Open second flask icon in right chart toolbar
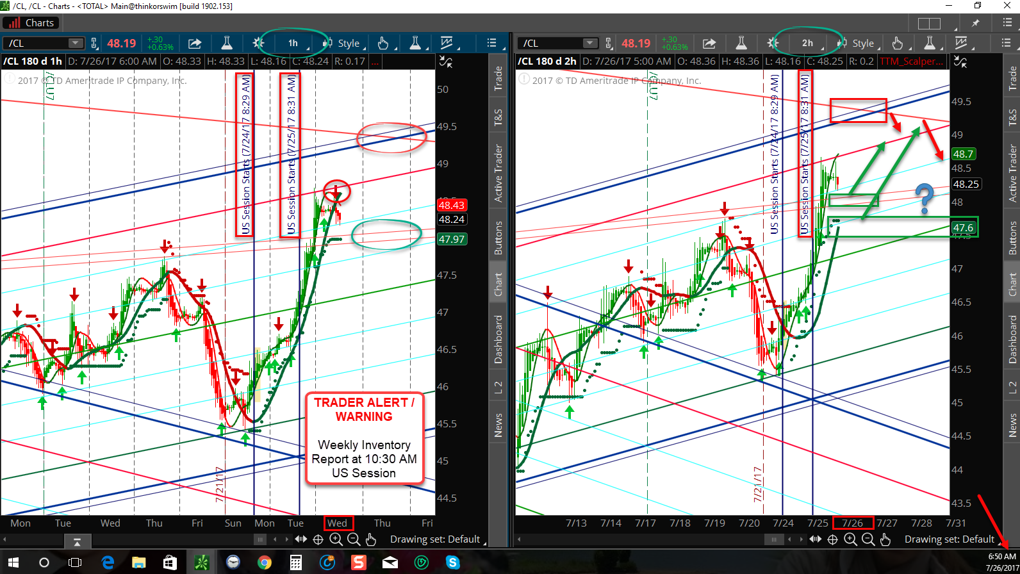 [x=930, y=44]
